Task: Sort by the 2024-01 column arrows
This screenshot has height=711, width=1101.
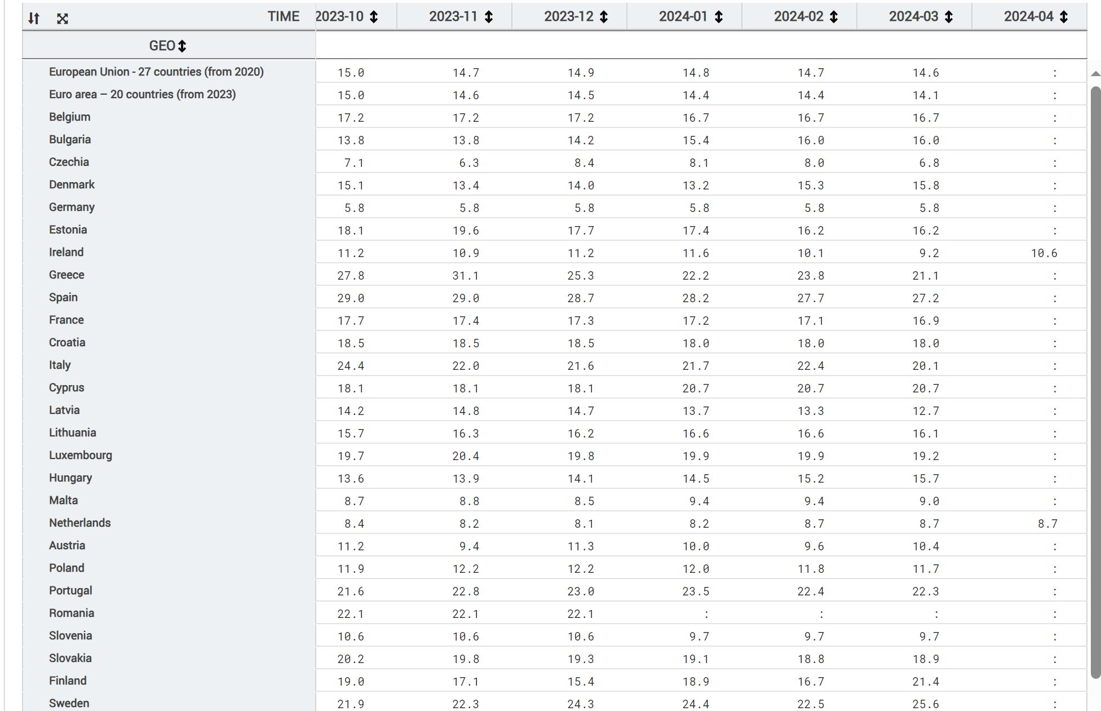Action: click(719, 17)
